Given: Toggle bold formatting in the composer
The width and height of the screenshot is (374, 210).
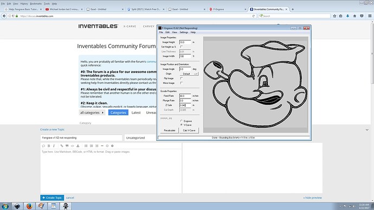Looking at the screenshot, I should click(x=49, y=146).
